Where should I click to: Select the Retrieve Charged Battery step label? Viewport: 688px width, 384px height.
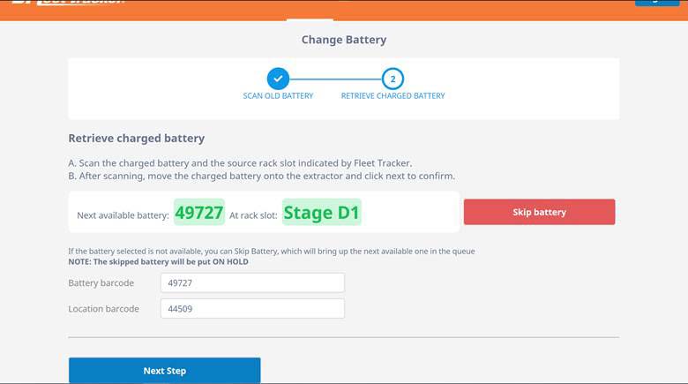pos(393,95)
